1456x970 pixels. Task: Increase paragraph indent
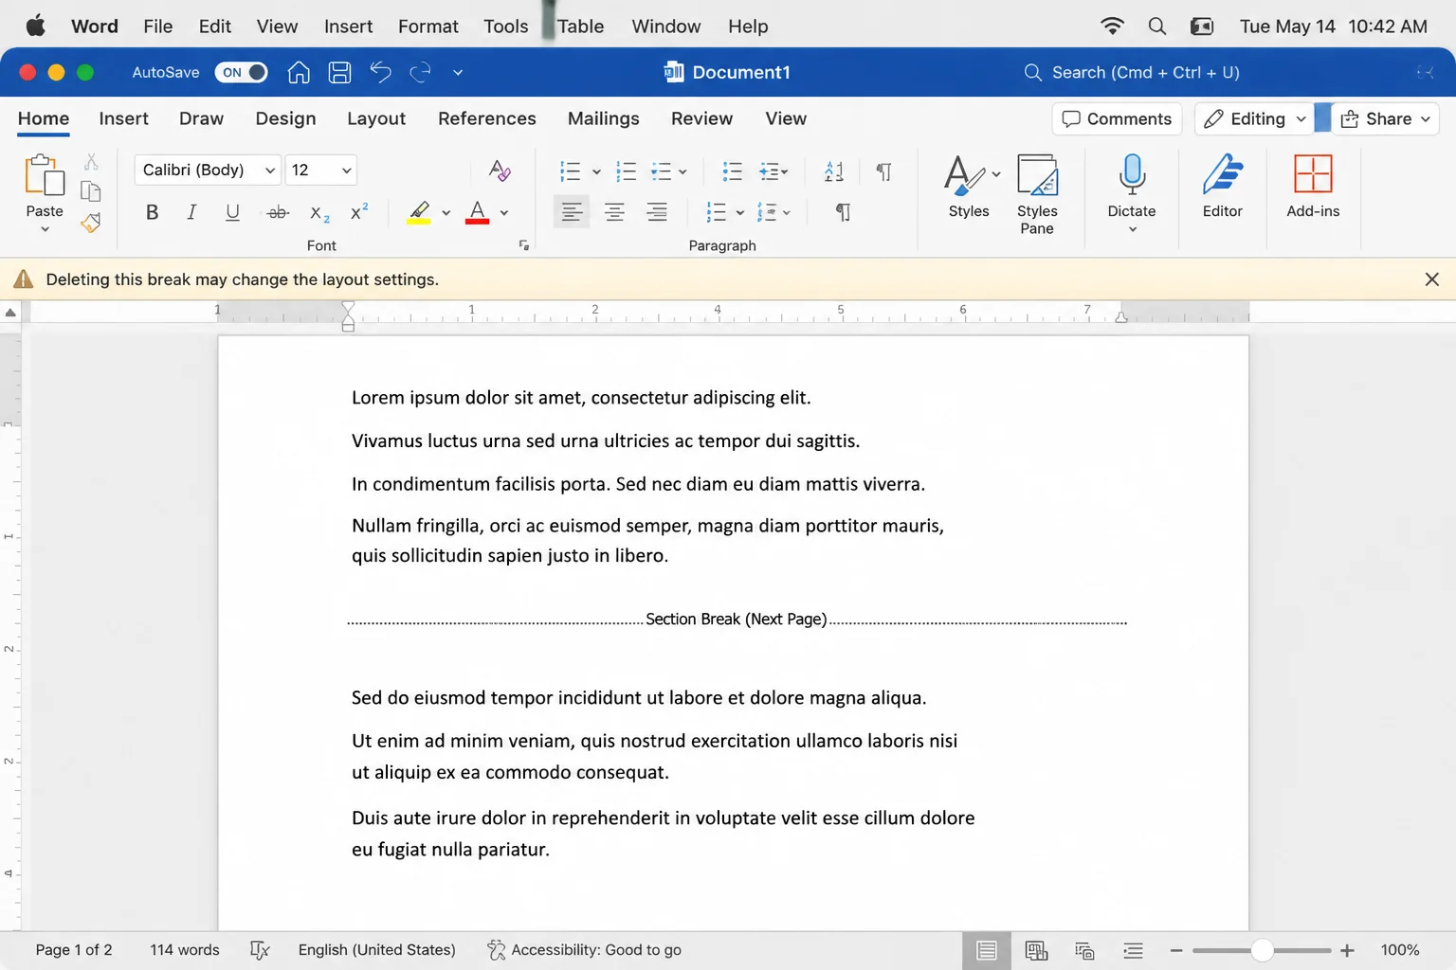(x=772, y=171)
